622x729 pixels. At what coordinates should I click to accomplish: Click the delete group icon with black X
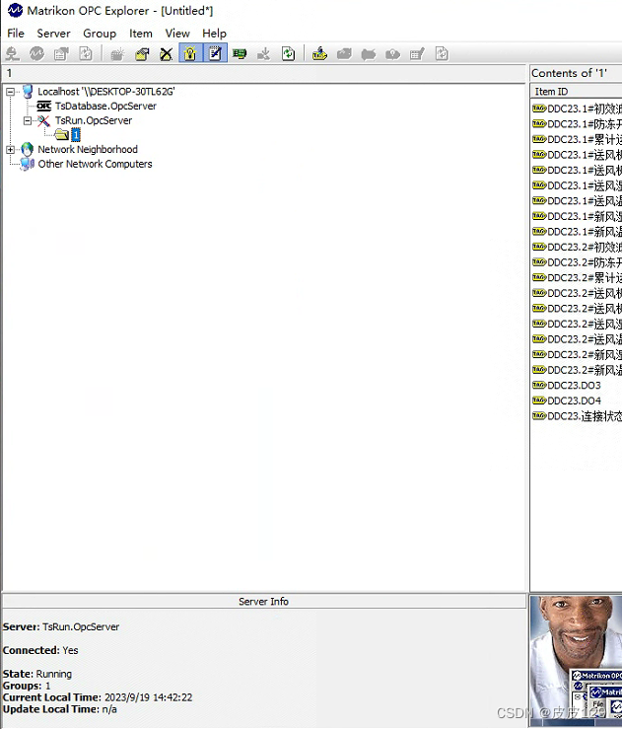166,54
